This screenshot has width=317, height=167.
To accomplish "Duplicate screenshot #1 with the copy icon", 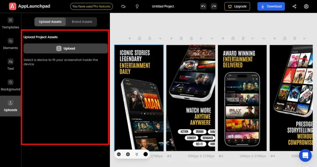I will [140, 38].
